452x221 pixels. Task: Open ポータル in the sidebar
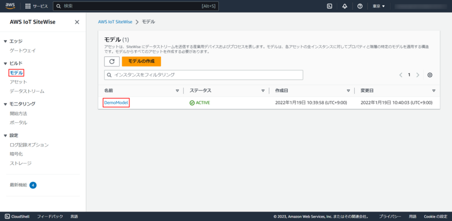[19, 122]
